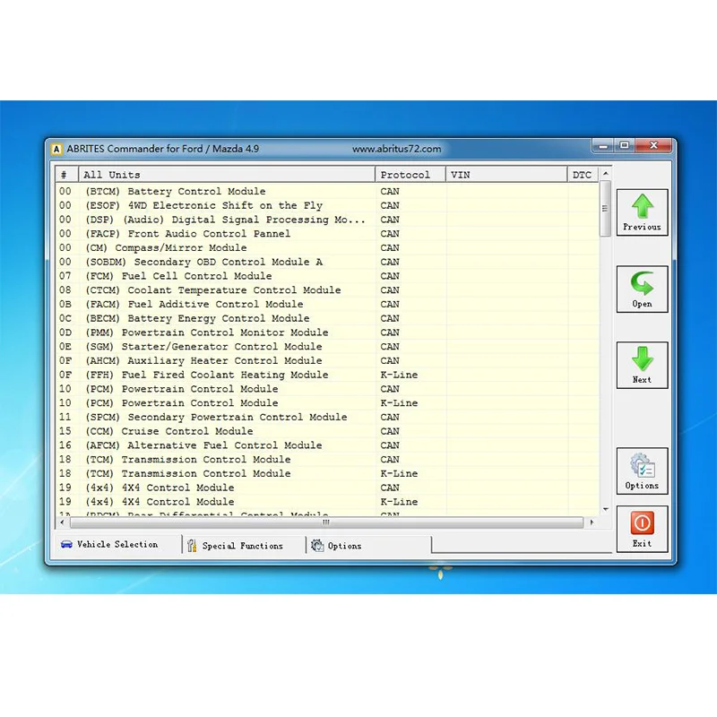Select (4x4) 4X4 Control Module K-Line row
Viewport: 717px width, 717px height.
[327, 502]
